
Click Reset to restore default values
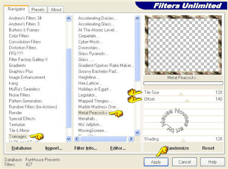(208, 148)
